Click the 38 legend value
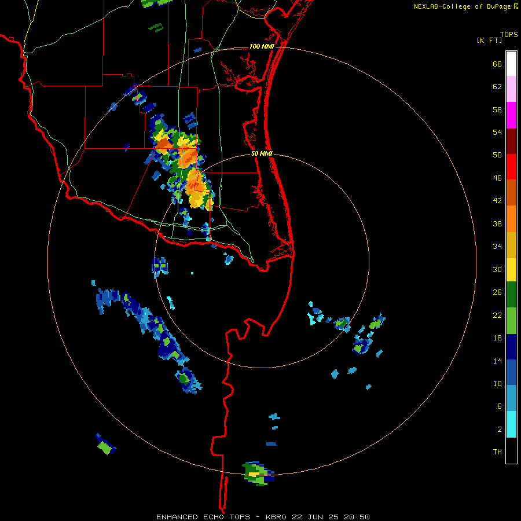Screen dimensions: 521x521 click(497, 223)
